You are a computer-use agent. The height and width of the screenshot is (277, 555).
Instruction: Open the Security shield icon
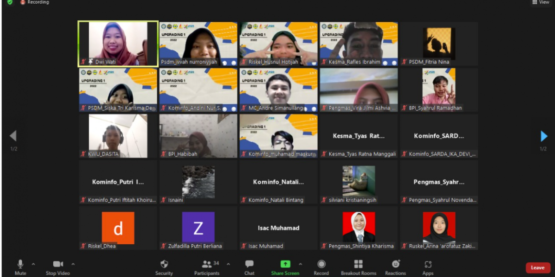tap(164, 264)
